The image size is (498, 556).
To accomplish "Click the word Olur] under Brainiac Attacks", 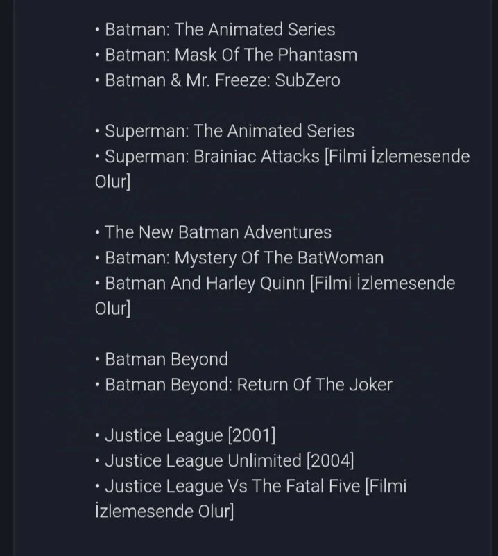I will (112, 182).
